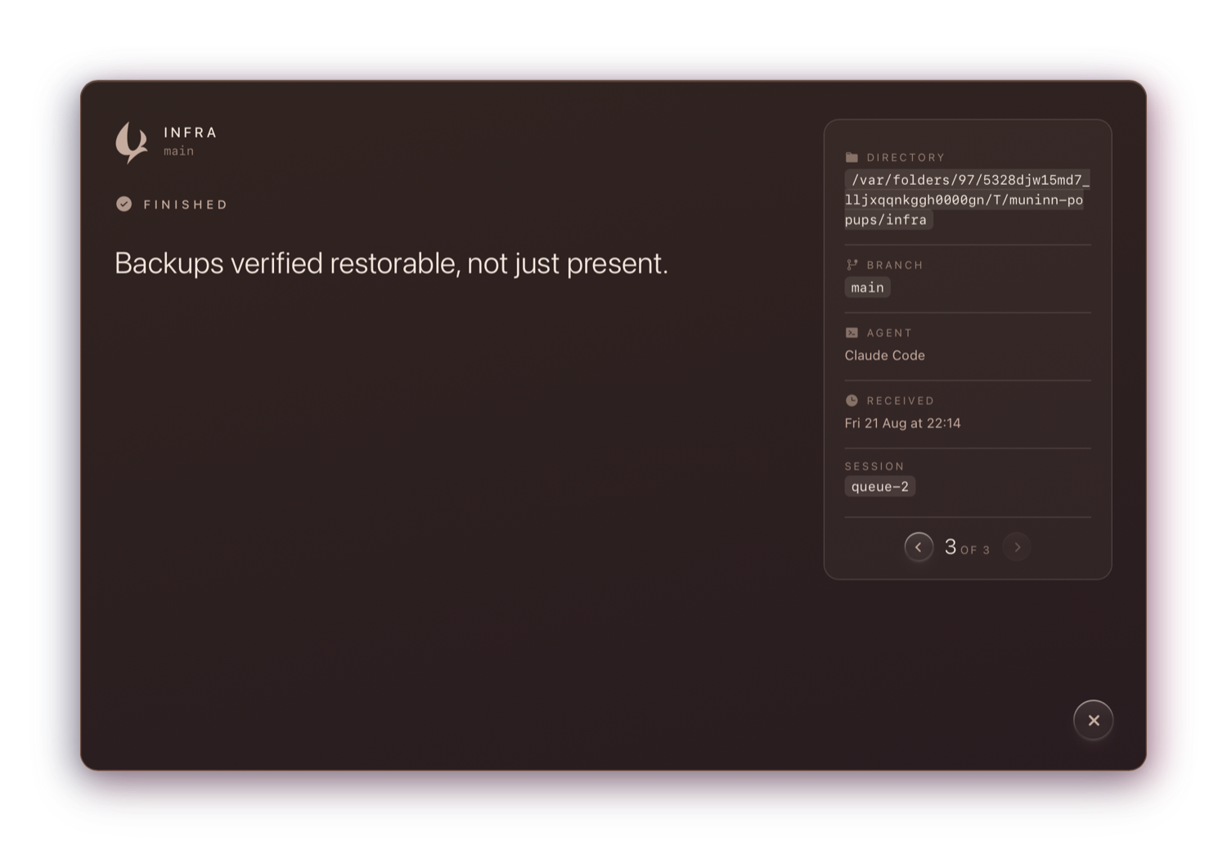Image resolution: width=1227 pixels, height=851 pixels.
Task: Click the Fri 21 Aug received timestamp
Action: click(902, 423)
